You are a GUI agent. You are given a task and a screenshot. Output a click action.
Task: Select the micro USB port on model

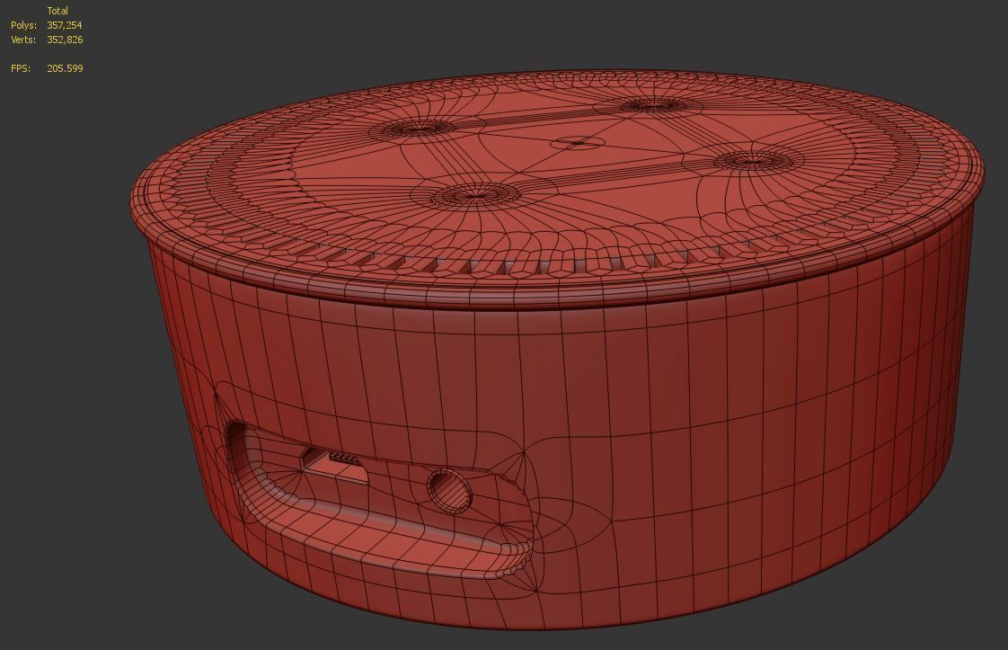point(336,466)
